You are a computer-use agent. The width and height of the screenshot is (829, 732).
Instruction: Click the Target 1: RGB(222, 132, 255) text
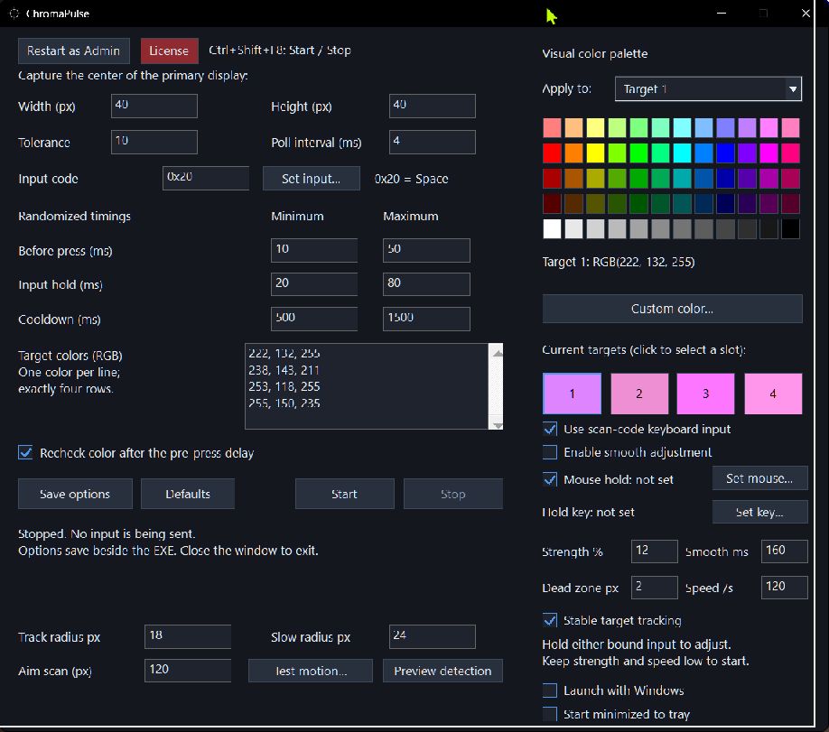click(x=619, y=262)
